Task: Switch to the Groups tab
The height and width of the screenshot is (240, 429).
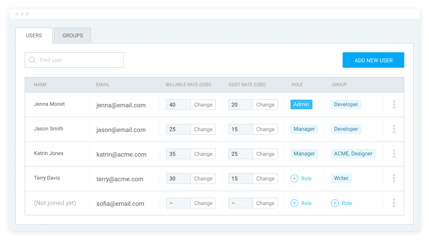Action: coord(73,35)
